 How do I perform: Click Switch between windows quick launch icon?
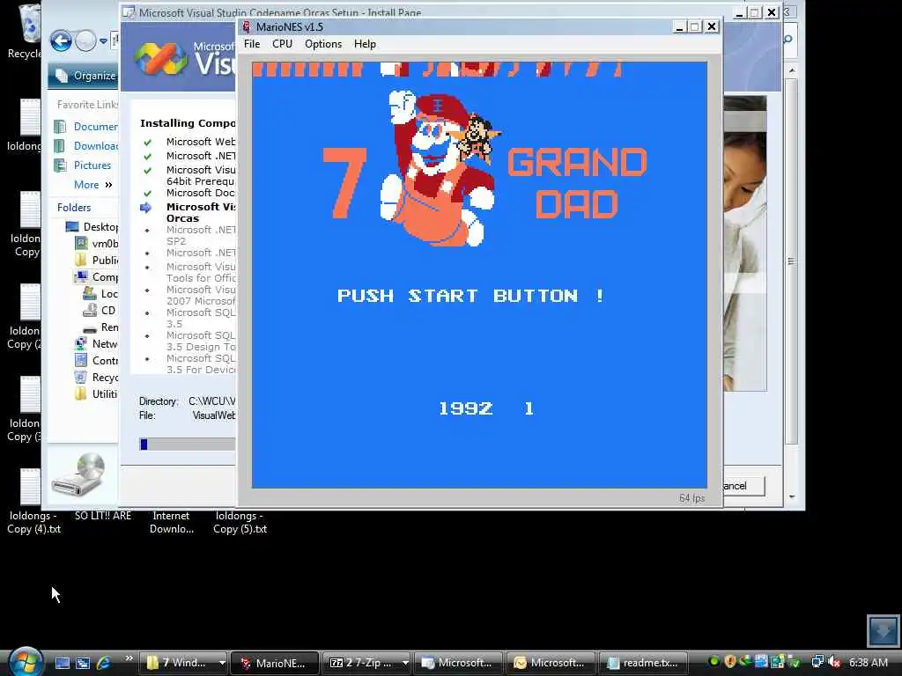83,663
